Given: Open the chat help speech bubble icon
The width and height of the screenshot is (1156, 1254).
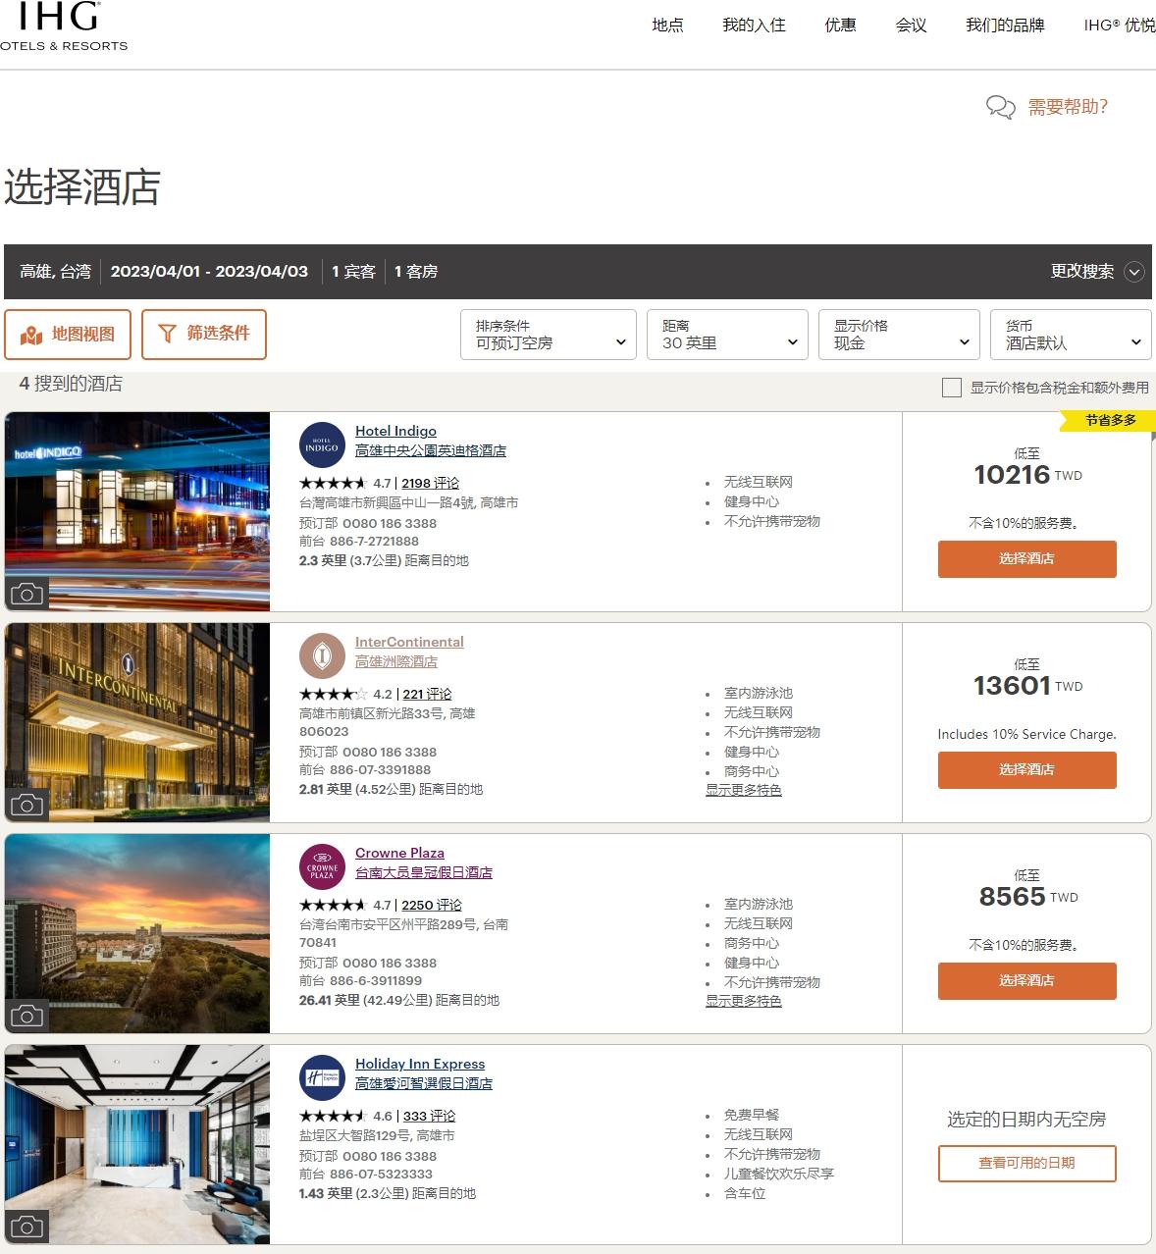Looking at the screenshot, I should tap(1000, 107).
